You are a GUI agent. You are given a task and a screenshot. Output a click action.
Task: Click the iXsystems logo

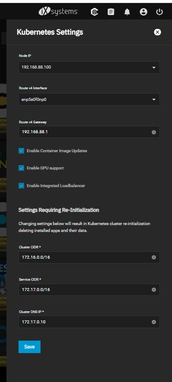coord(58,12)
